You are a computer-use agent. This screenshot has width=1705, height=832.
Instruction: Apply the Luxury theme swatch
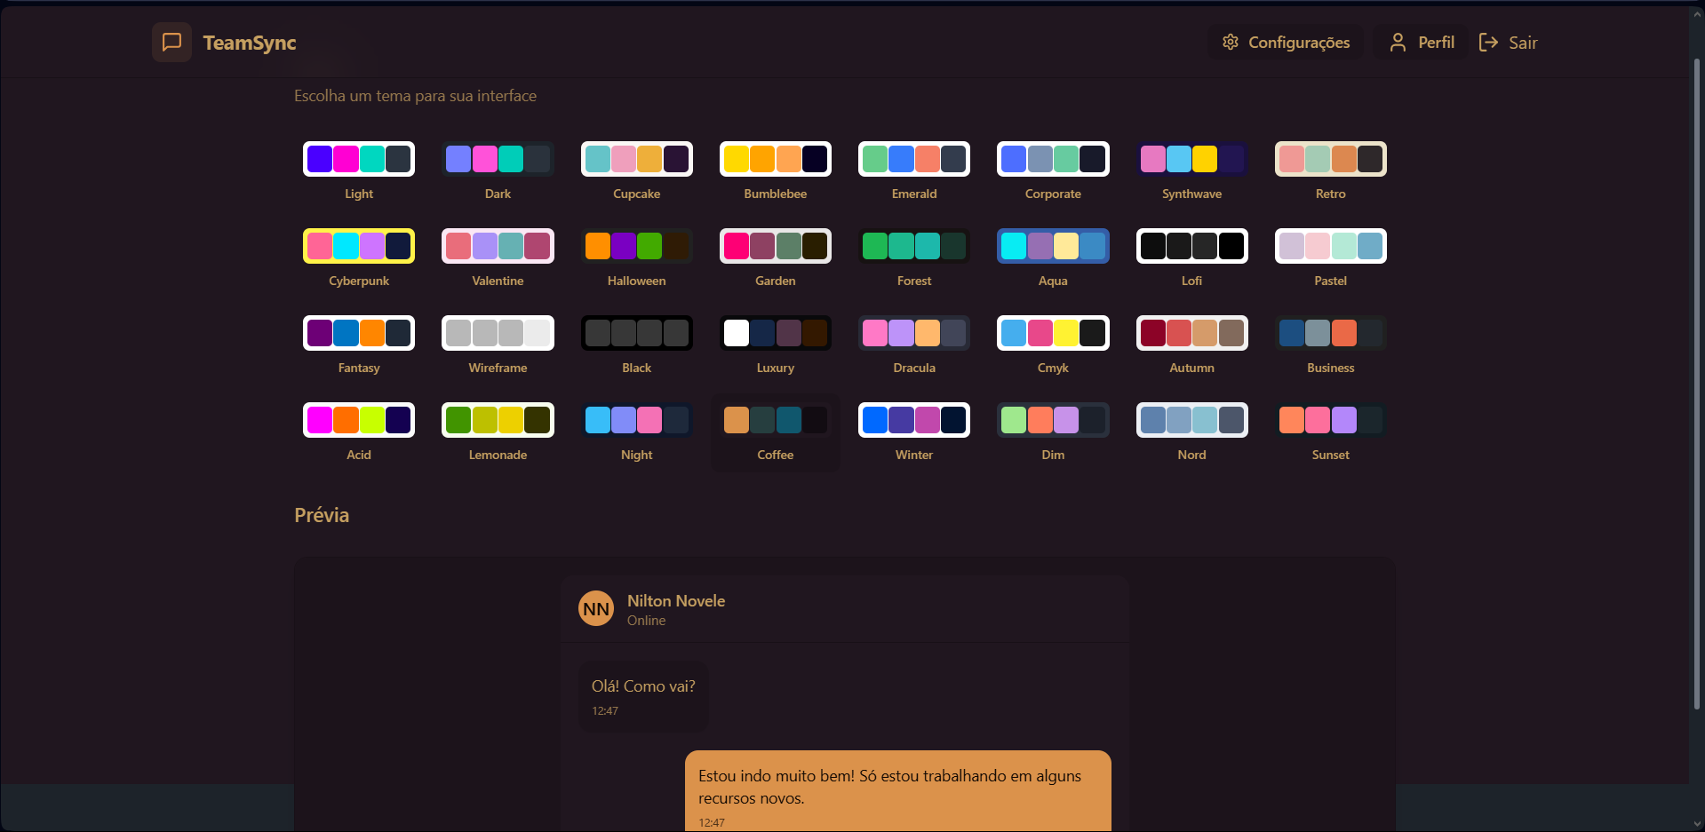(776, 333)
